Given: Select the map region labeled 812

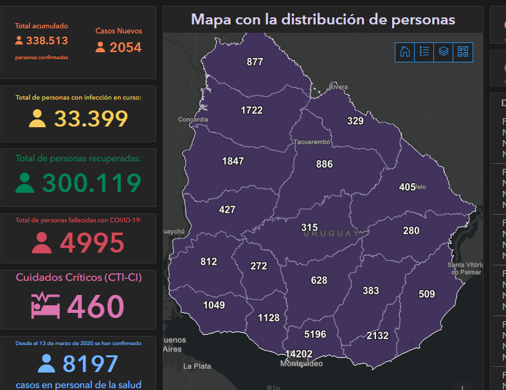Looking at the screenshot, I should point(208,261).
